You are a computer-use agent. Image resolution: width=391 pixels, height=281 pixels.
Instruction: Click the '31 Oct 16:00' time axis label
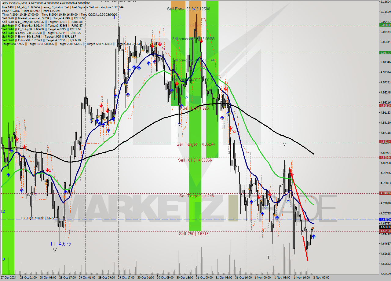coord(243,278)
